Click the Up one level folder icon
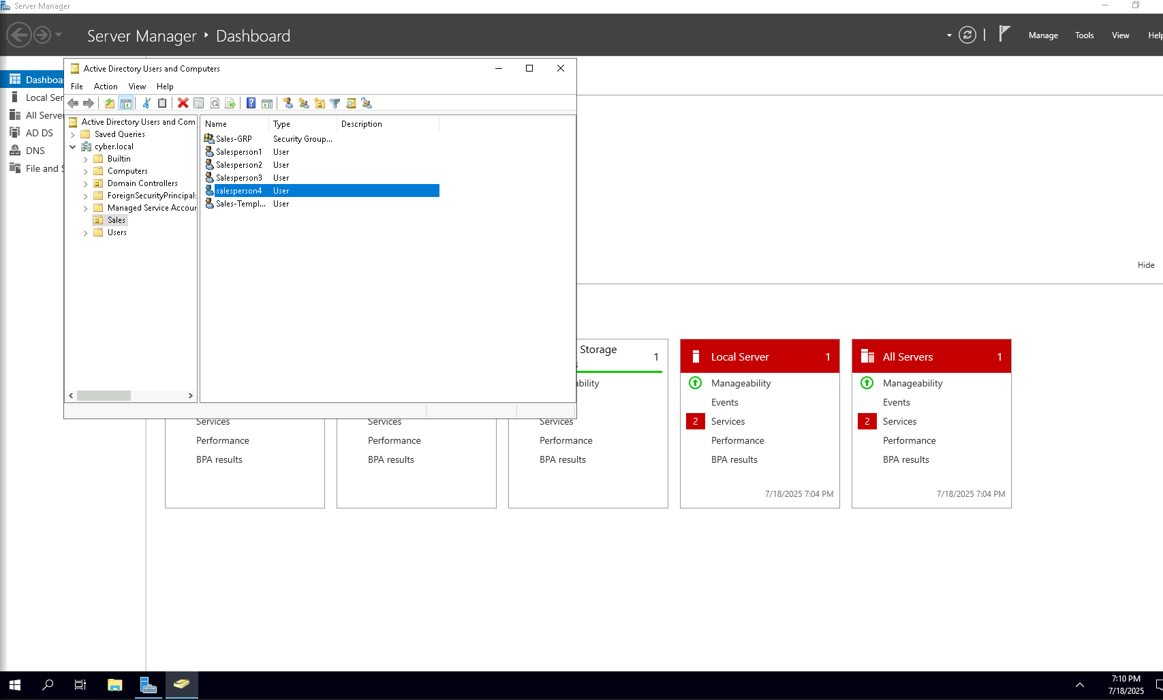 coord(110,103)
